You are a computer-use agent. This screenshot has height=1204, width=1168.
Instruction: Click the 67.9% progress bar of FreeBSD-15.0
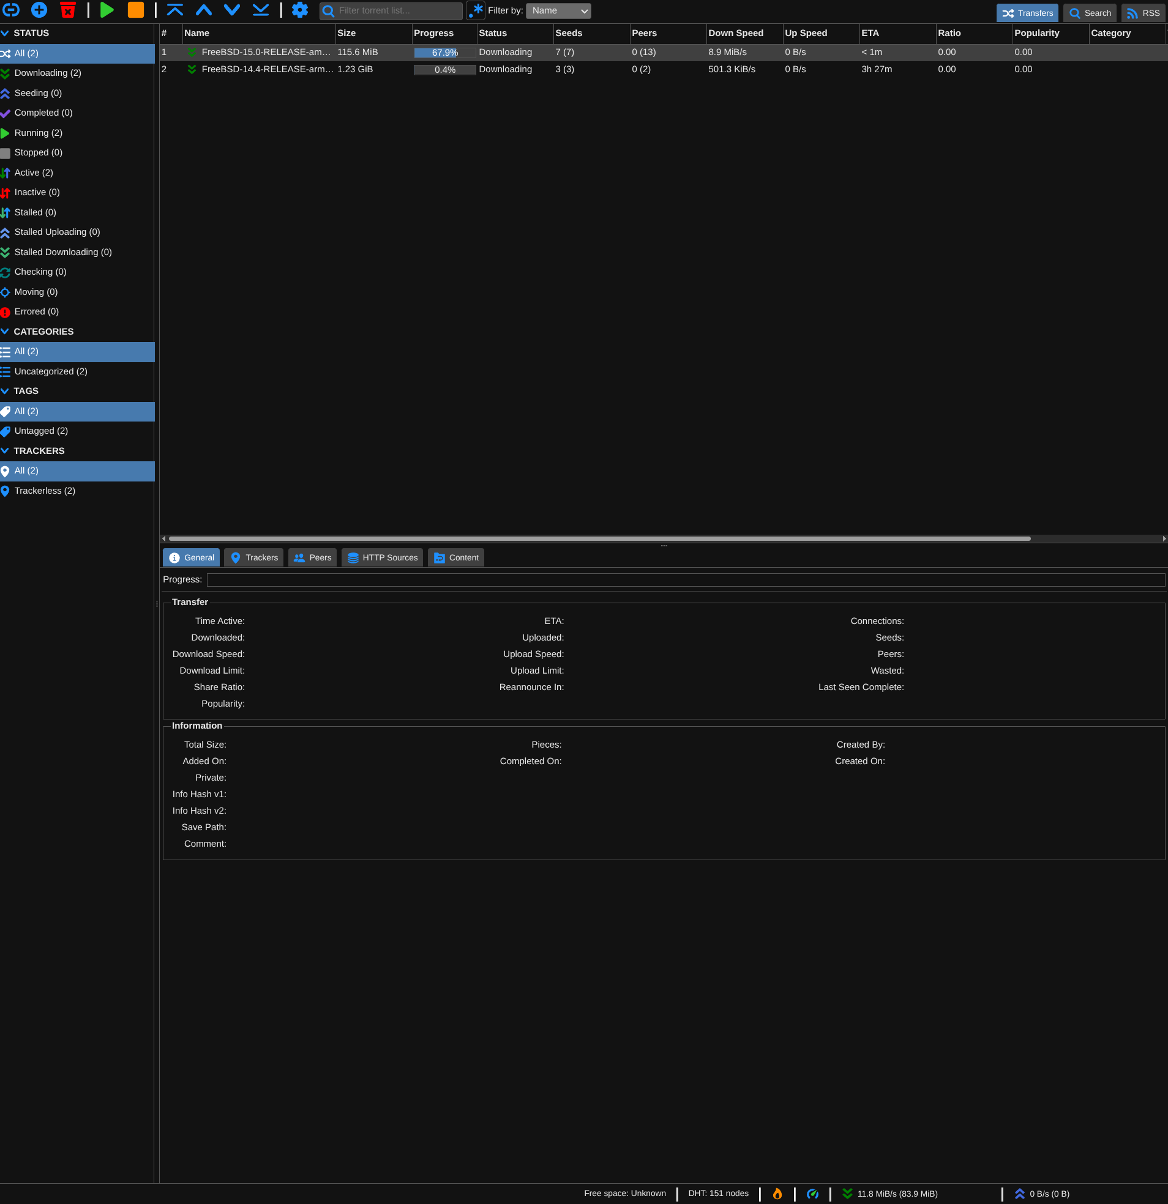coord(444,53)
